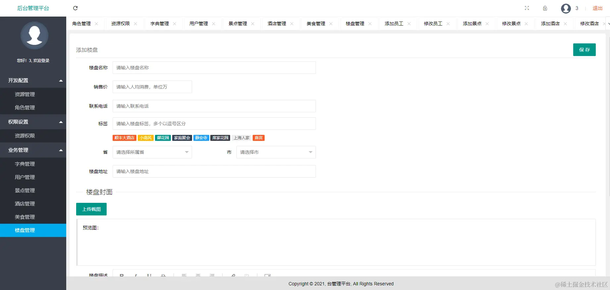The height and width of the screenshot is (290, 610).
Task: Focus the 标签 input field
Action: [x=214, y=124]
